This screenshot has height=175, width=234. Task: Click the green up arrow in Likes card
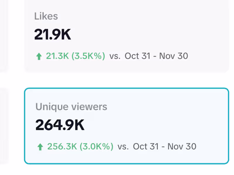[x=39, y=57]
